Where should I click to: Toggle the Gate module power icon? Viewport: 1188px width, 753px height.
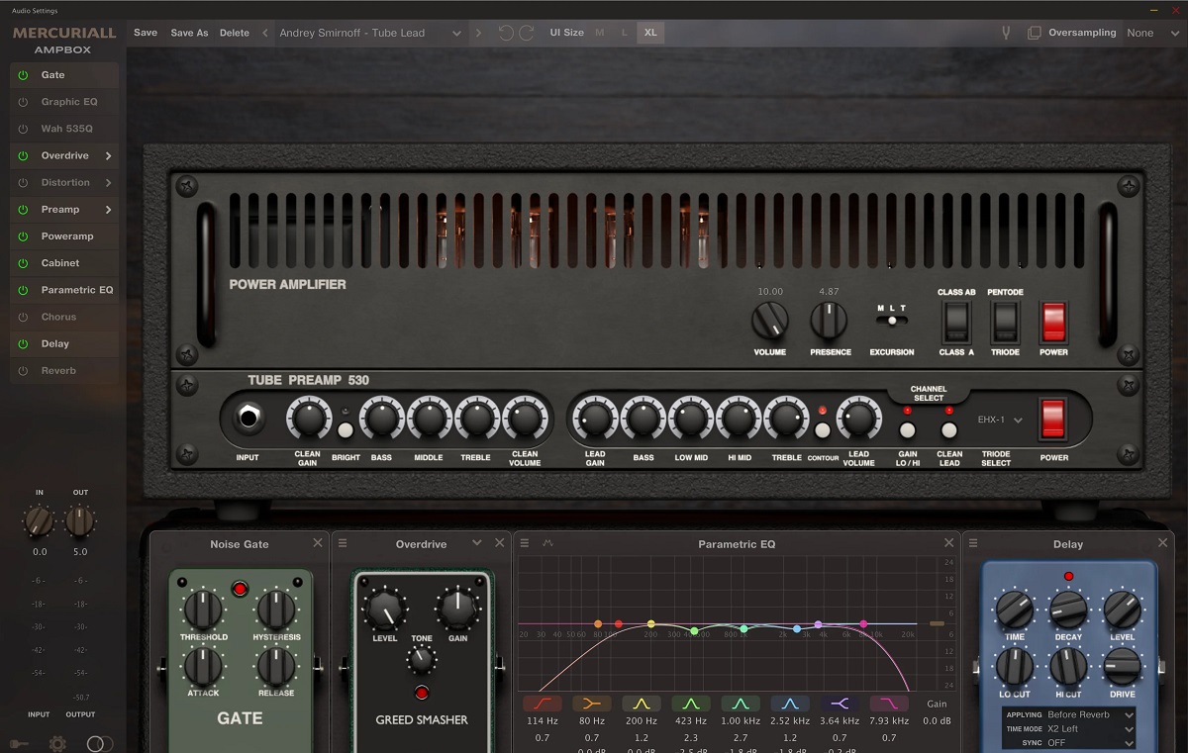24,75
